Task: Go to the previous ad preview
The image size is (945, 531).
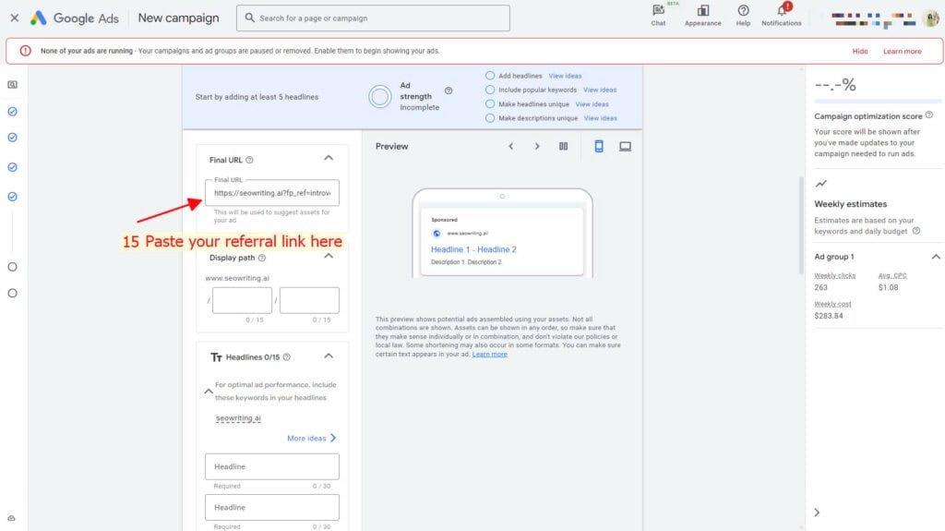Action: click(510, 146)
